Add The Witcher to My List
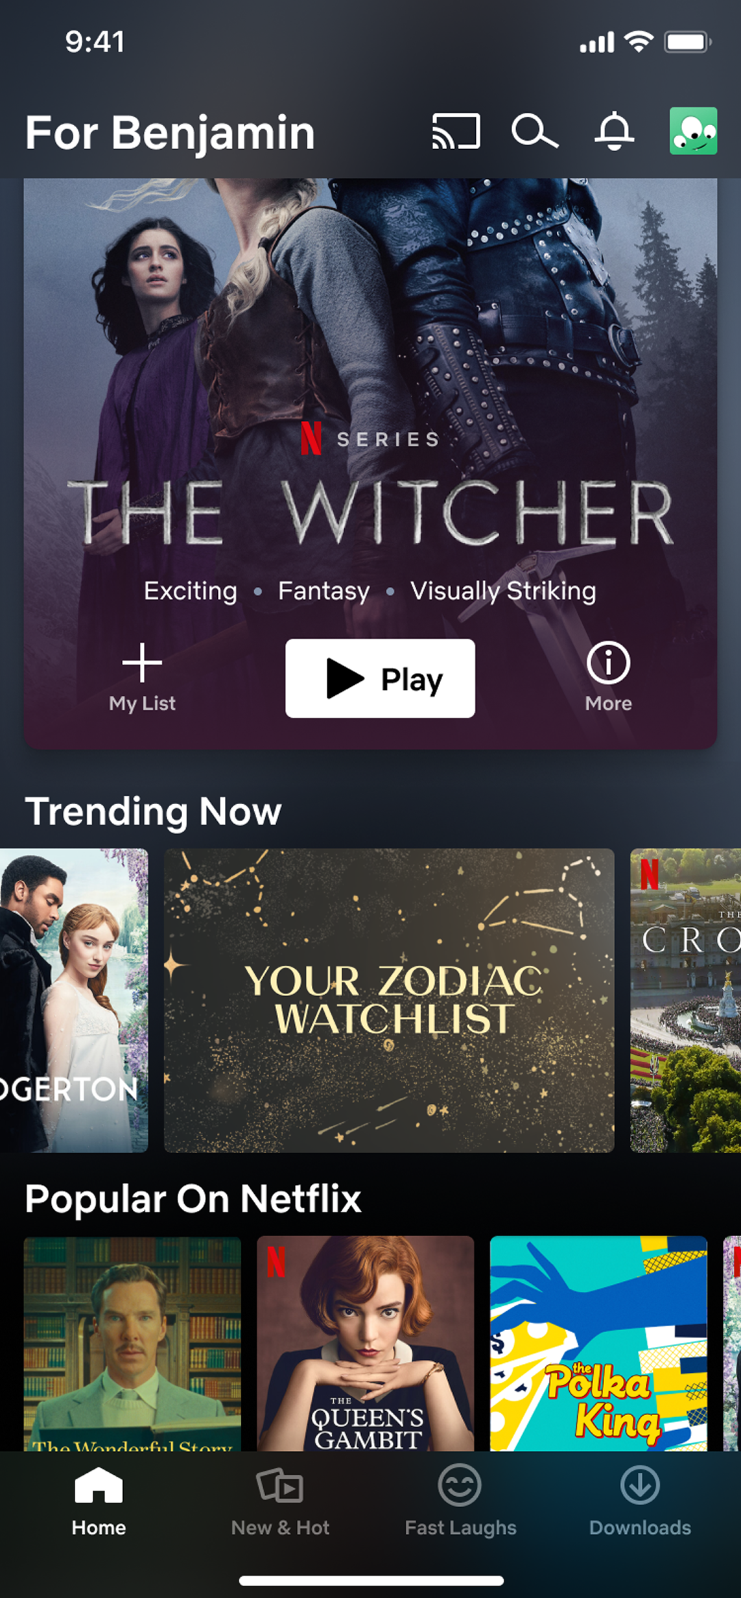The height and width of the screenshot is (1598, 741). pos(142,678)
